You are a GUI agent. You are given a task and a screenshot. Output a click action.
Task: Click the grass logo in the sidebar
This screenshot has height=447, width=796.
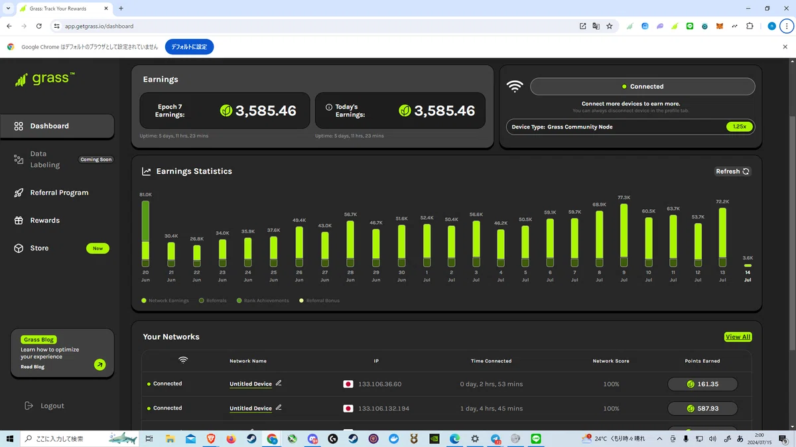point(44,79)
